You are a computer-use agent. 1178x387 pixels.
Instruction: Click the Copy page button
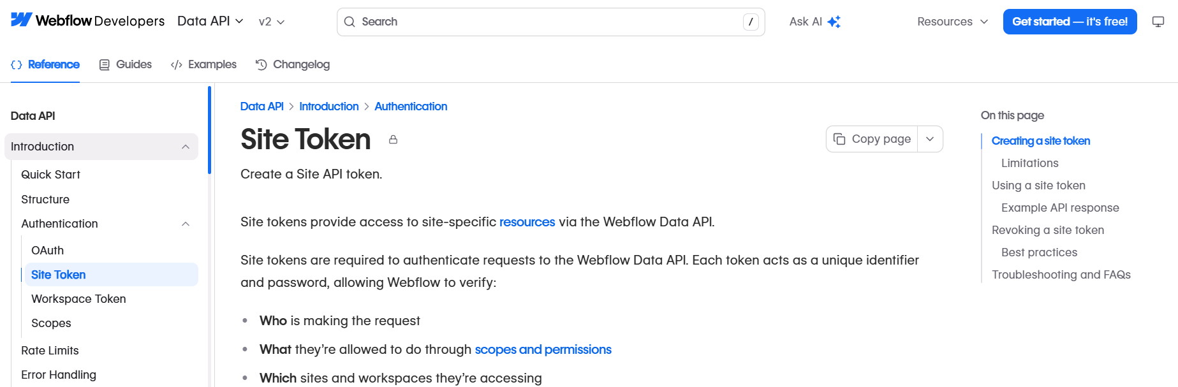pos(872,139)
